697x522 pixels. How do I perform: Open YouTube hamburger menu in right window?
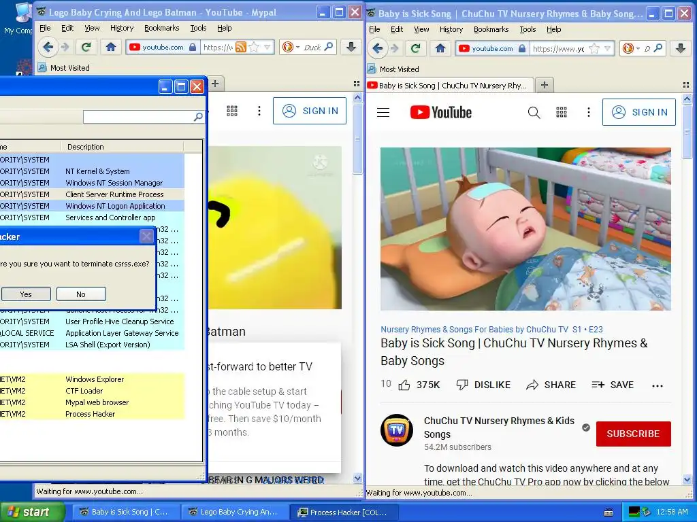click(x=383, y=113)
